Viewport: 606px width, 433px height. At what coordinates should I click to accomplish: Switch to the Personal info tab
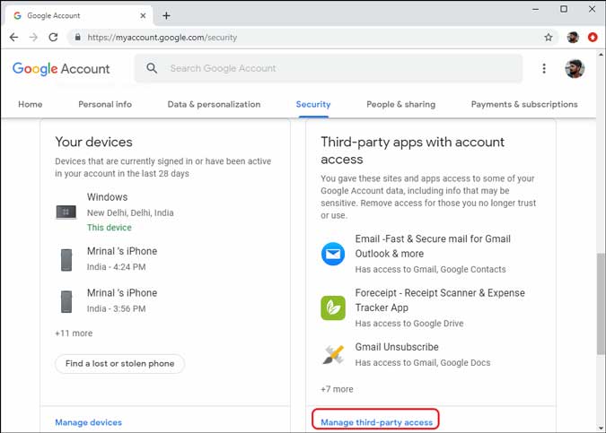pyautogui.click(x=105, y=104)
